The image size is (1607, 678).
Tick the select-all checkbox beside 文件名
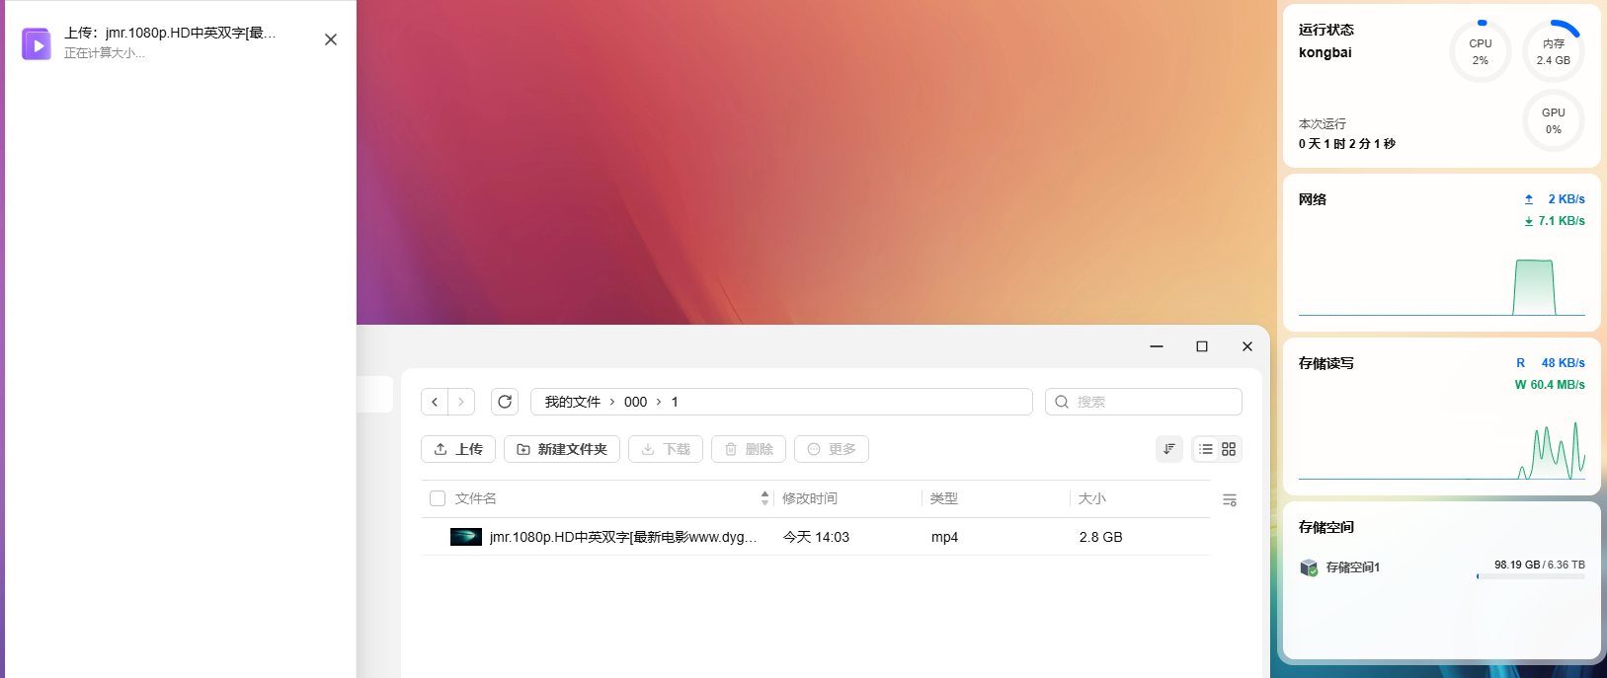pos(438,498)
